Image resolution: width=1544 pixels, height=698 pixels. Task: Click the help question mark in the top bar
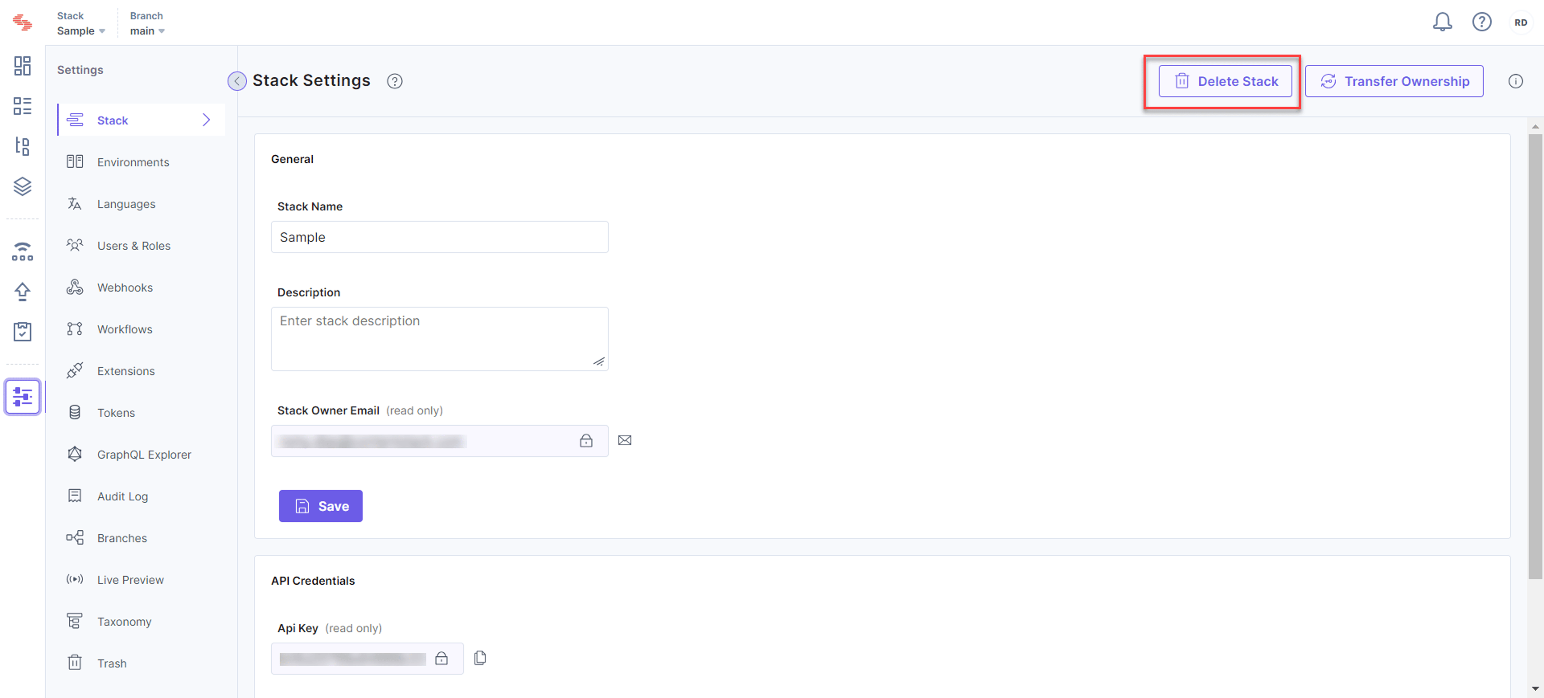[1482, 22]
